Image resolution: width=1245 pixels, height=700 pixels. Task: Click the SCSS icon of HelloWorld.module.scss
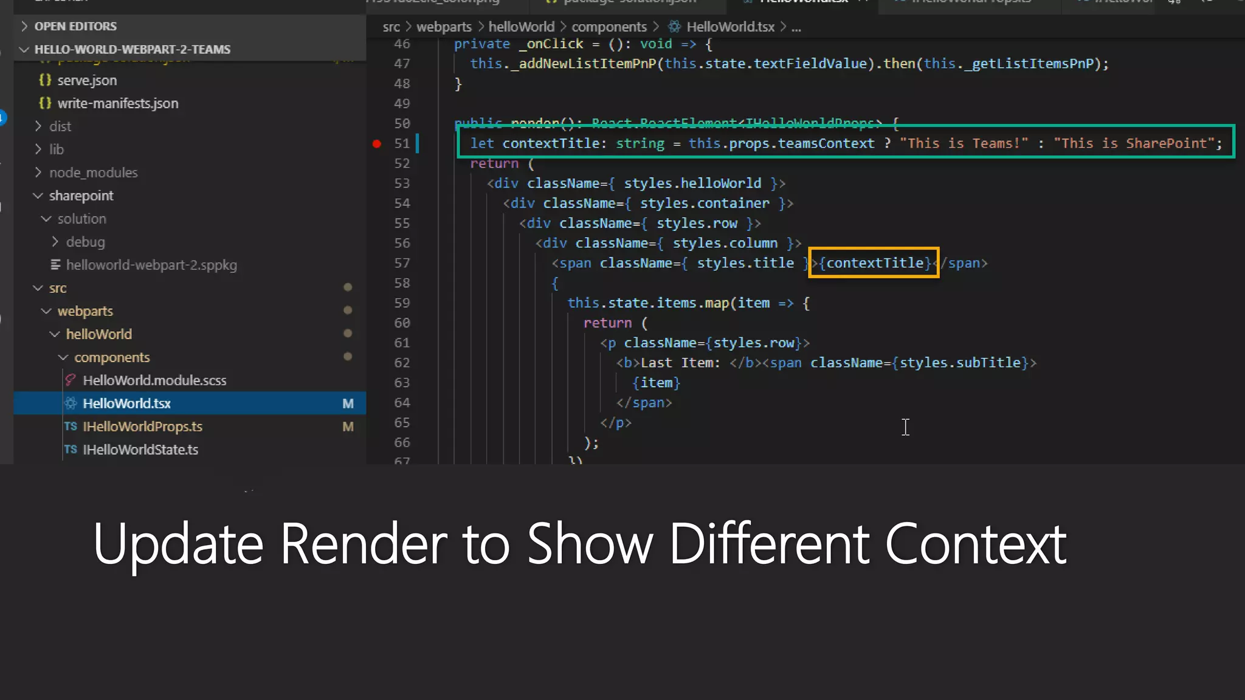71,380
